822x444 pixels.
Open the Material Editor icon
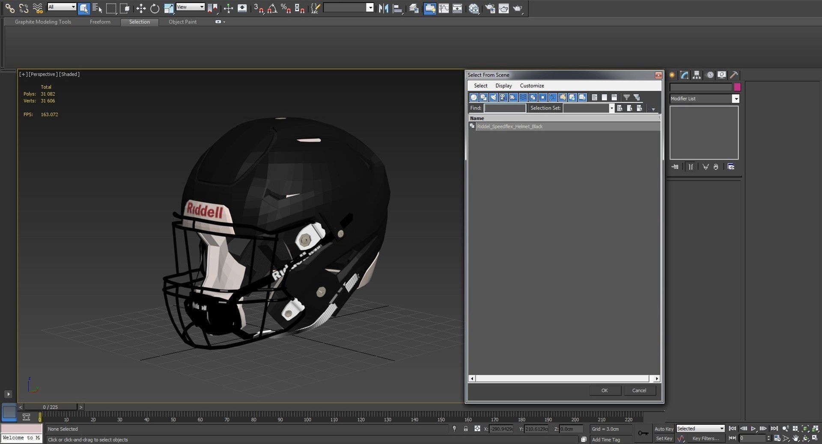[474, 8]
